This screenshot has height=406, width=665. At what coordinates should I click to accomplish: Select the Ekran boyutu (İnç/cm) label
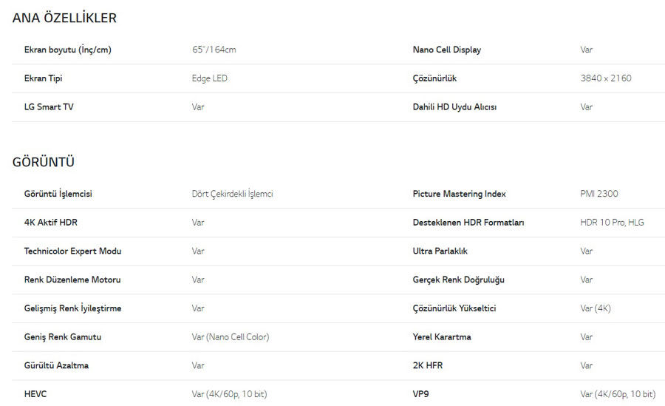tap(67, 50)
